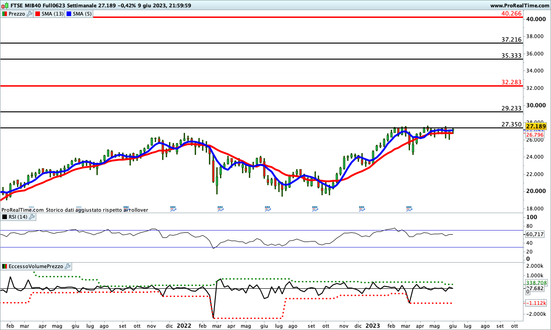Click the 100 tick on RSI axis
The width and height of the screenshot is (551, 330).
[532, 217]
